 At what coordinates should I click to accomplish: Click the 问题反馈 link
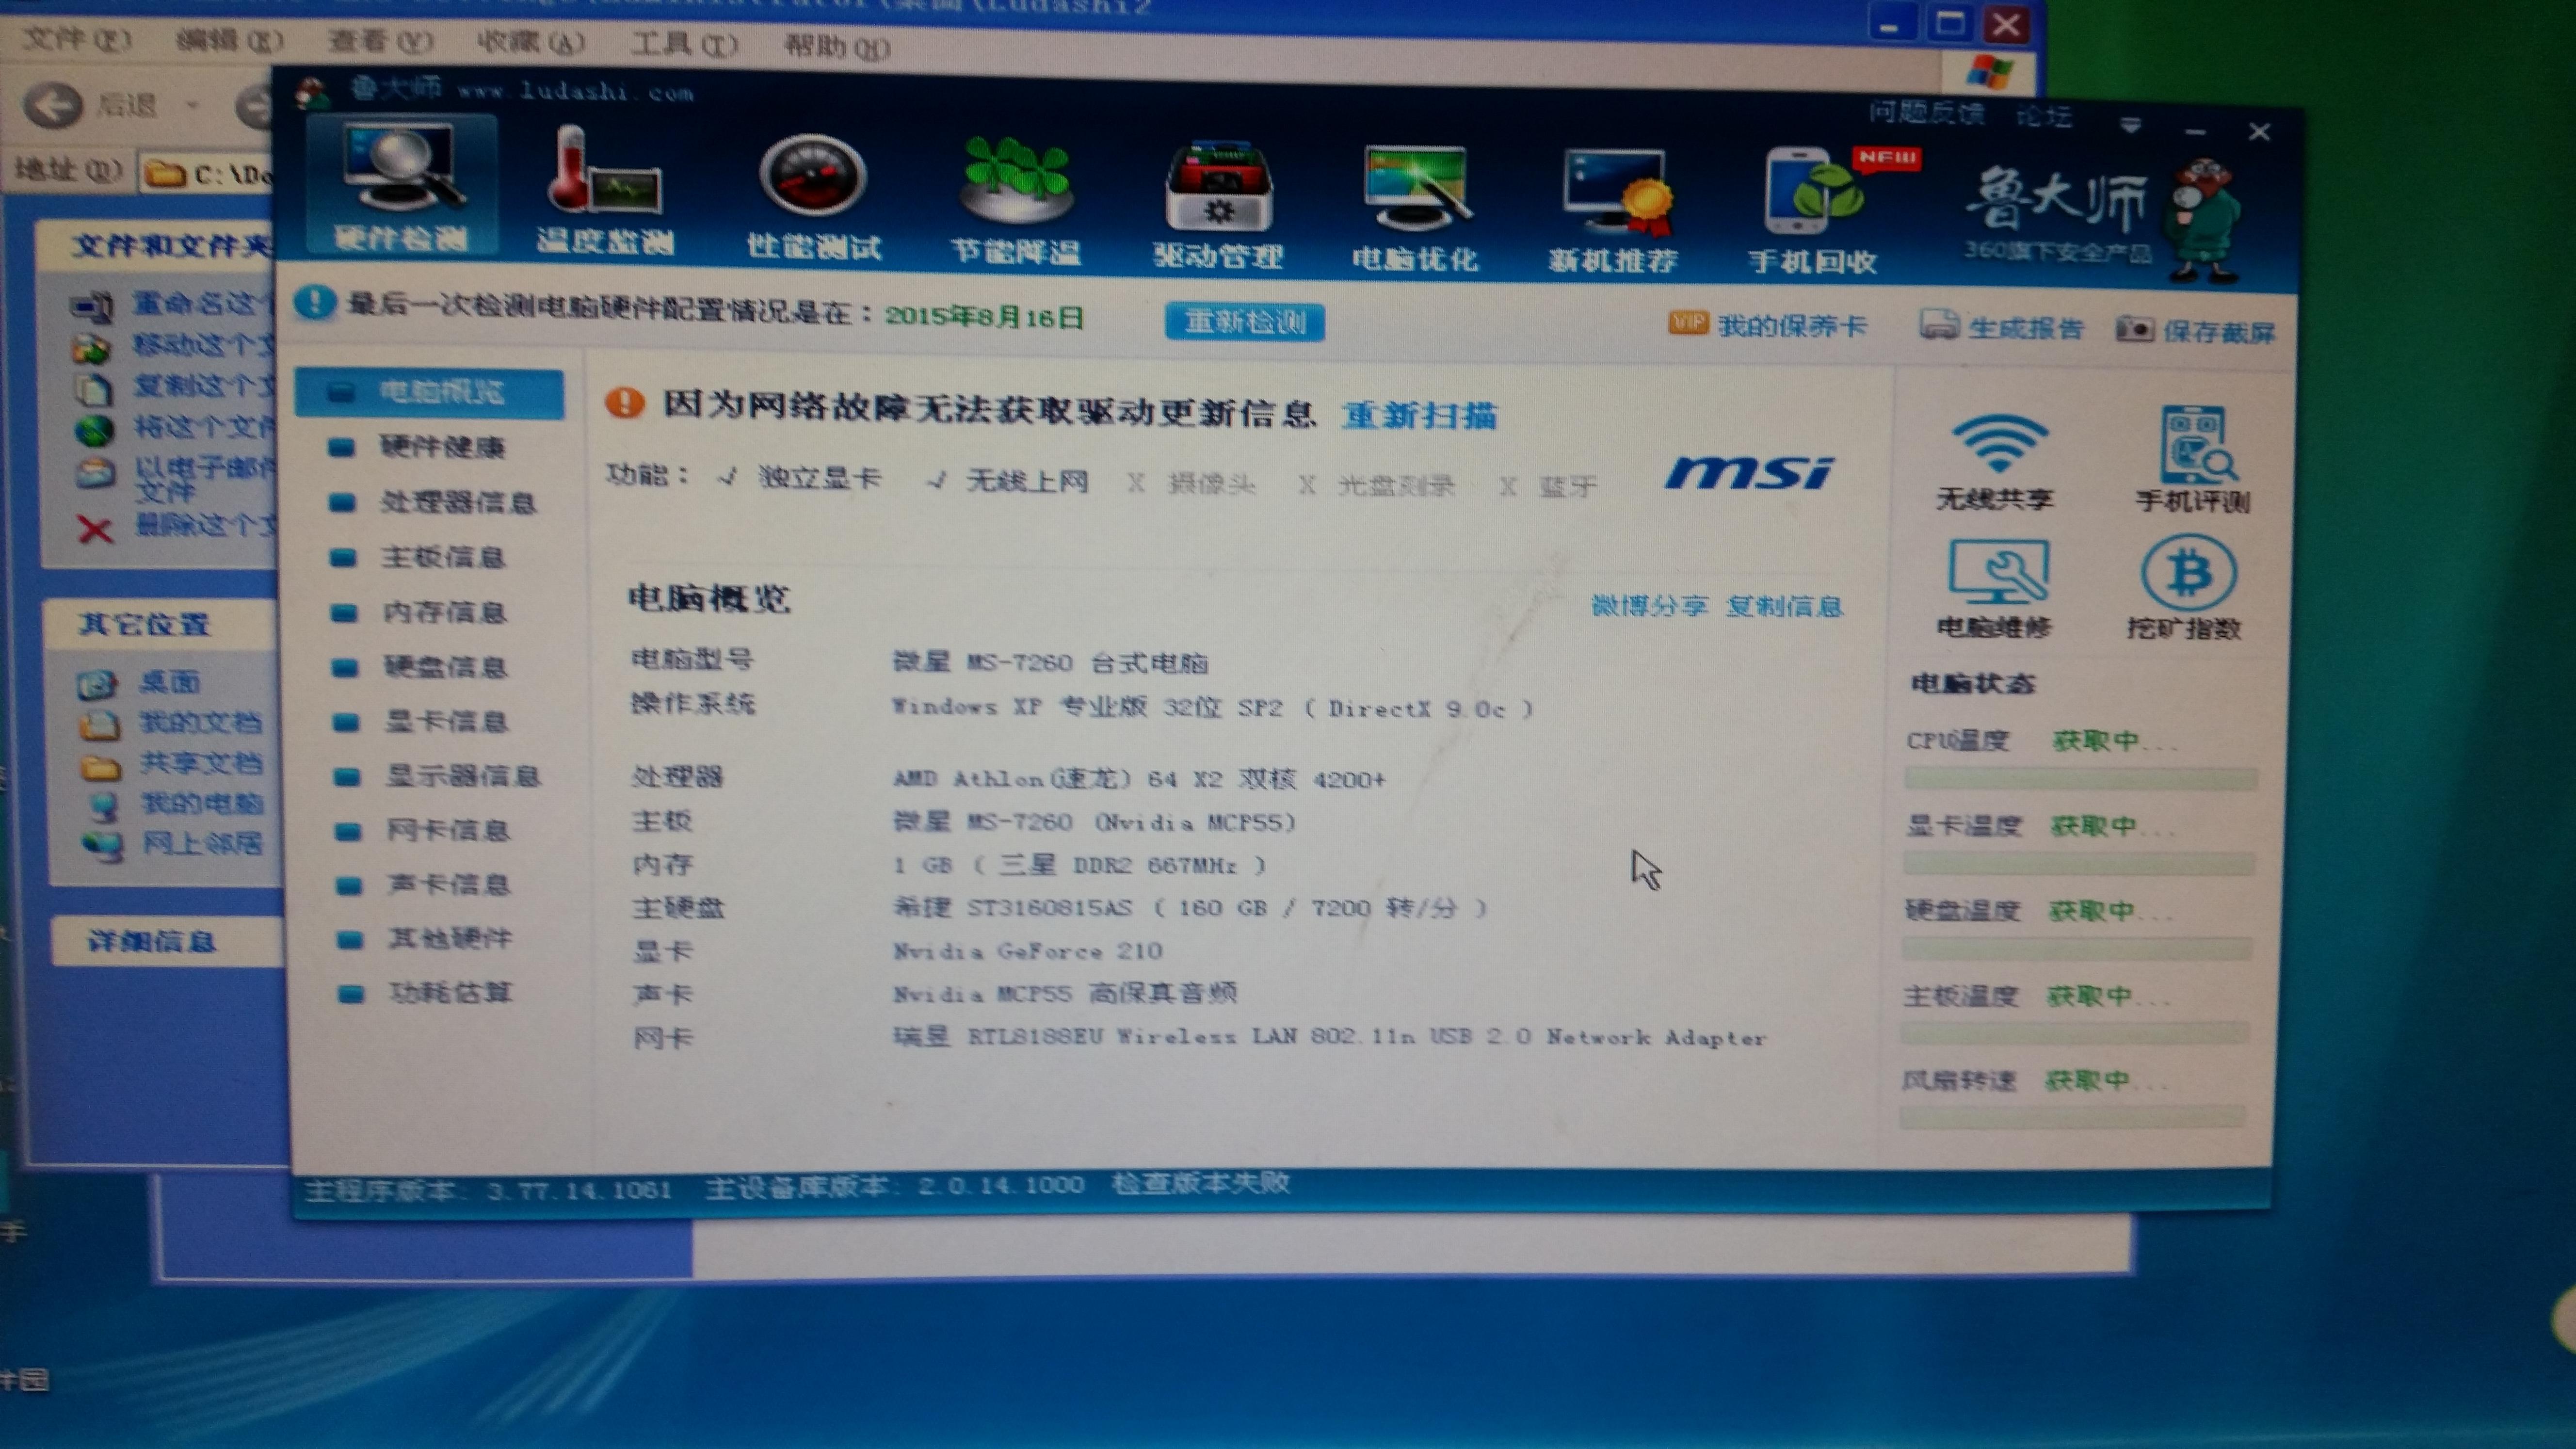1926,113
